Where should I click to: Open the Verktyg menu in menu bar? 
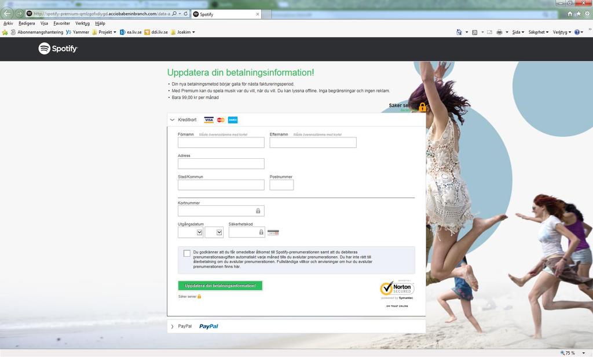(82, 23)
